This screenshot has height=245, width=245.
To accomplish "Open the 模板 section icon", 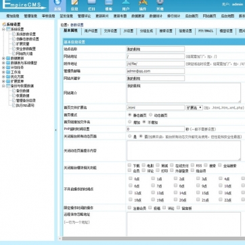I will pyautogui.click(x=108, y=3).
